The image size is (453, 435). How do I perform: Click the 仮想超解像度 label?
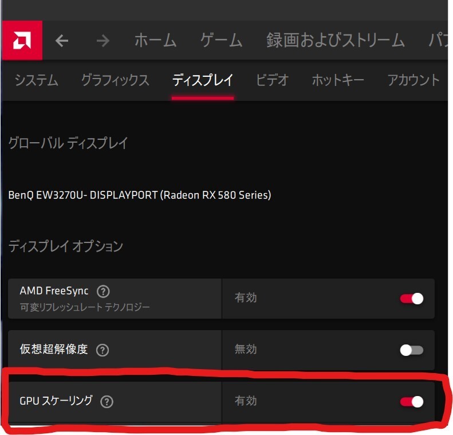point(54,349)
